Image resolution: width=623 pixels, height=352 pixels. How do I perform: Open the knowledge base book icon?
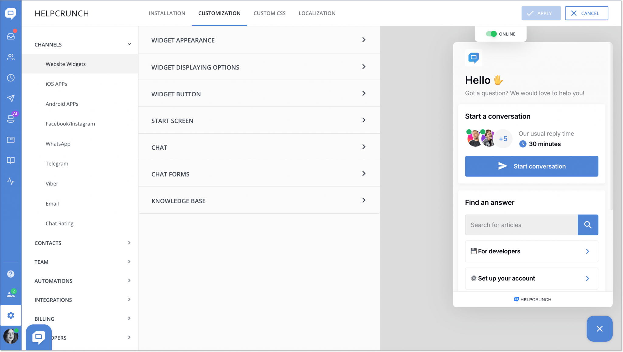coord(11,160)
